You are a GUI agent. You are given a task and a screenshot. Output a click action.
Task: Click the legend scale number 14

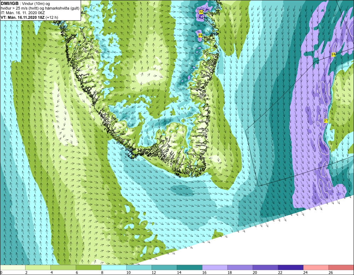[179, 273]
